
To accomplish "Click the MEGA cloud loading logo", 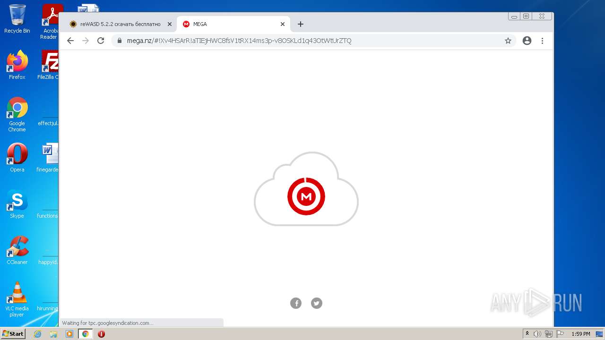I will 306,189.
